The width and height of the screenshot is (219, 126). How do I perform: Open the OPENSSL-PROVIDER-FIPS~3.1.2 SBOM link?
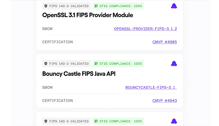145,29
